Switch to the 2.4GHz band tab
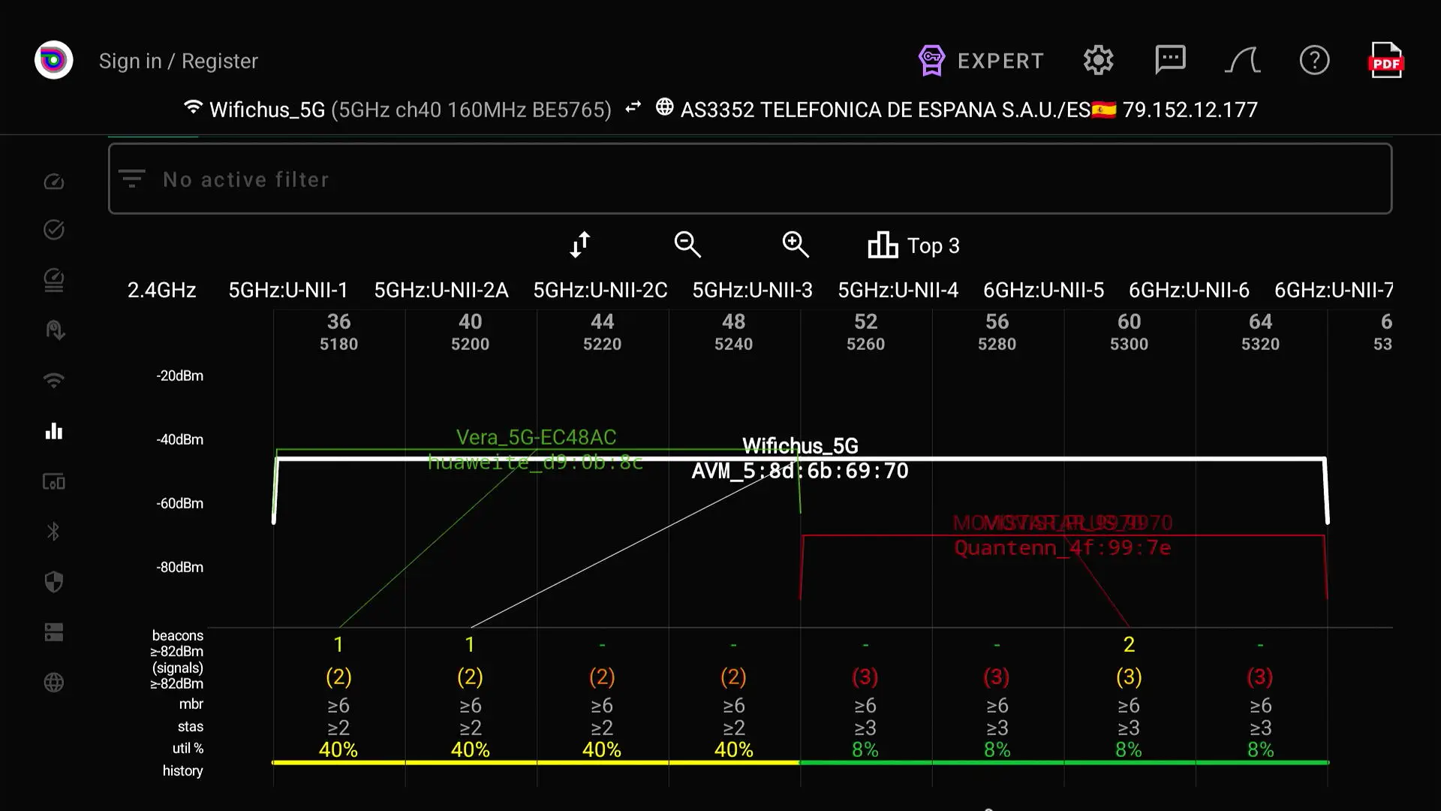 point(161,290)
